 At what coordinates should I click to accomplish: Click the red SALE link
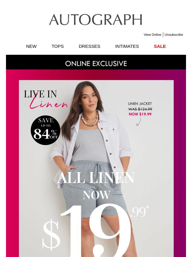point(160,46)
